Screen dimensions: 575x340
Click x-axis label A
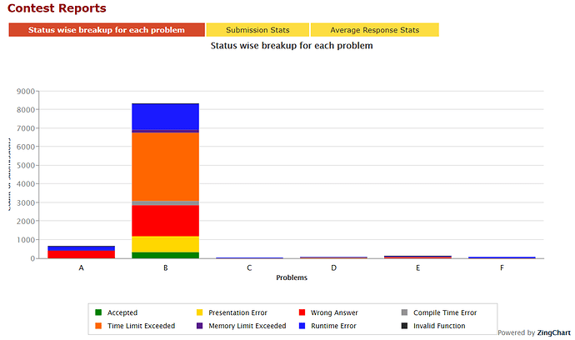pos(82,268)
